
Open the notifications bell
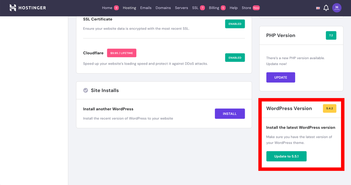click(x=326, y=8)
